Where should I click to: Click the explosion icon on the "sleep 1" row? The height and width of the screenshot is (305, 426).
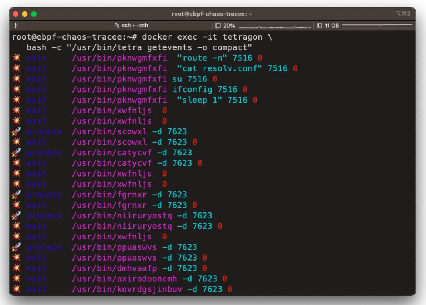16,100
